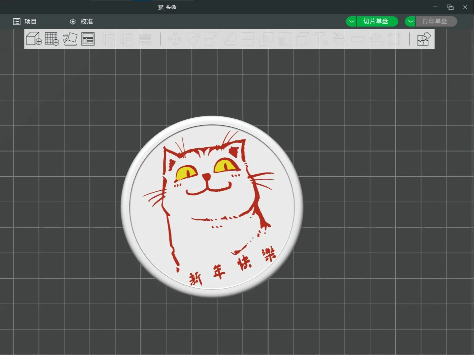Viewport: 474px width, 355px height.
Task: Select the Measure tool
Action: click(x=358, y=39)
